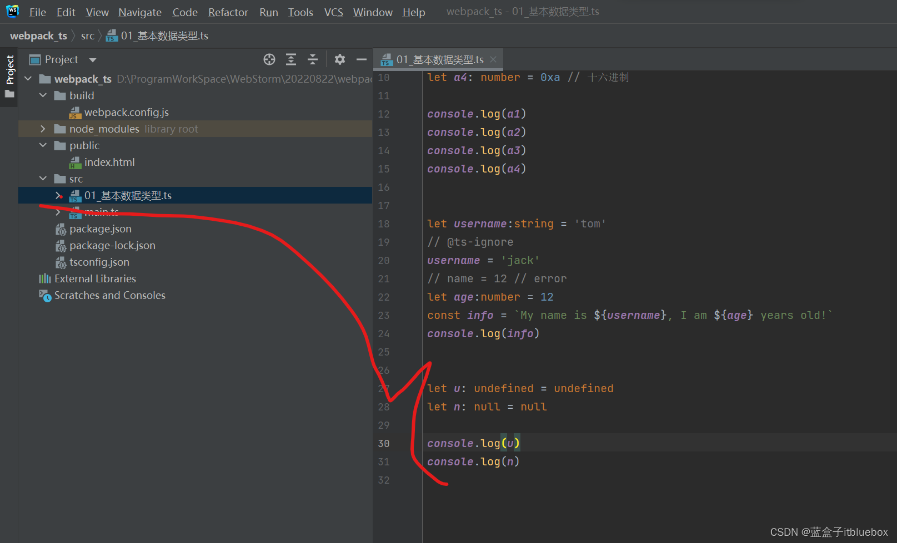Image resolution: width=897 pixels, height=543 pixels.
Task: Click the Scratches and Consoles icon
Action: coord(45,296)
